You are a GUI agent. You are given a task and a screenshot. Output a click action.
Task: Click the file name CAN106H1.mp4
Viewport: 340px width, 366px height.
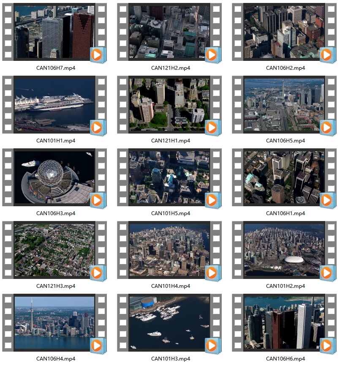click(286, 213)
